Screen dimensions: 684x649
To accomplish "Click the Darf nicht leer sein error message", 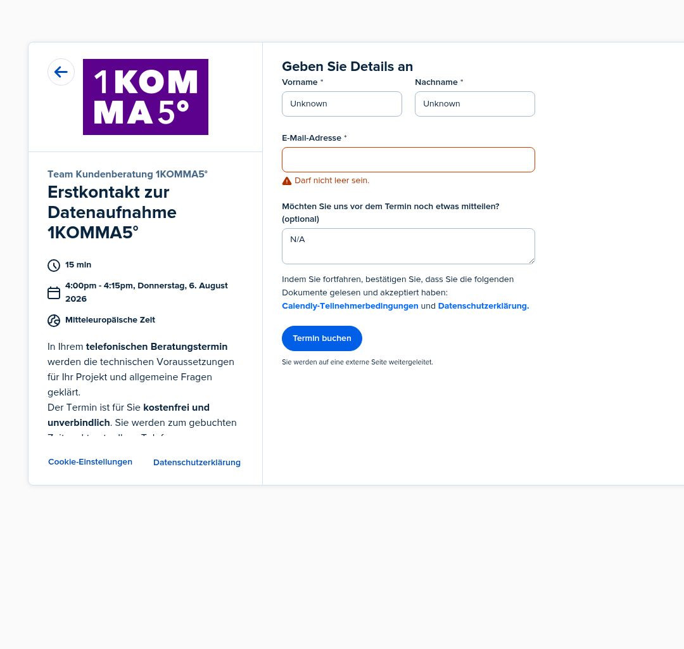I will [331, 180].
